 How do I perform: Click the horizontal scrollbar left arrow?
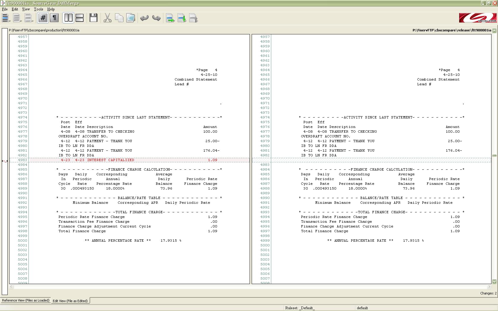coord(11,287)
